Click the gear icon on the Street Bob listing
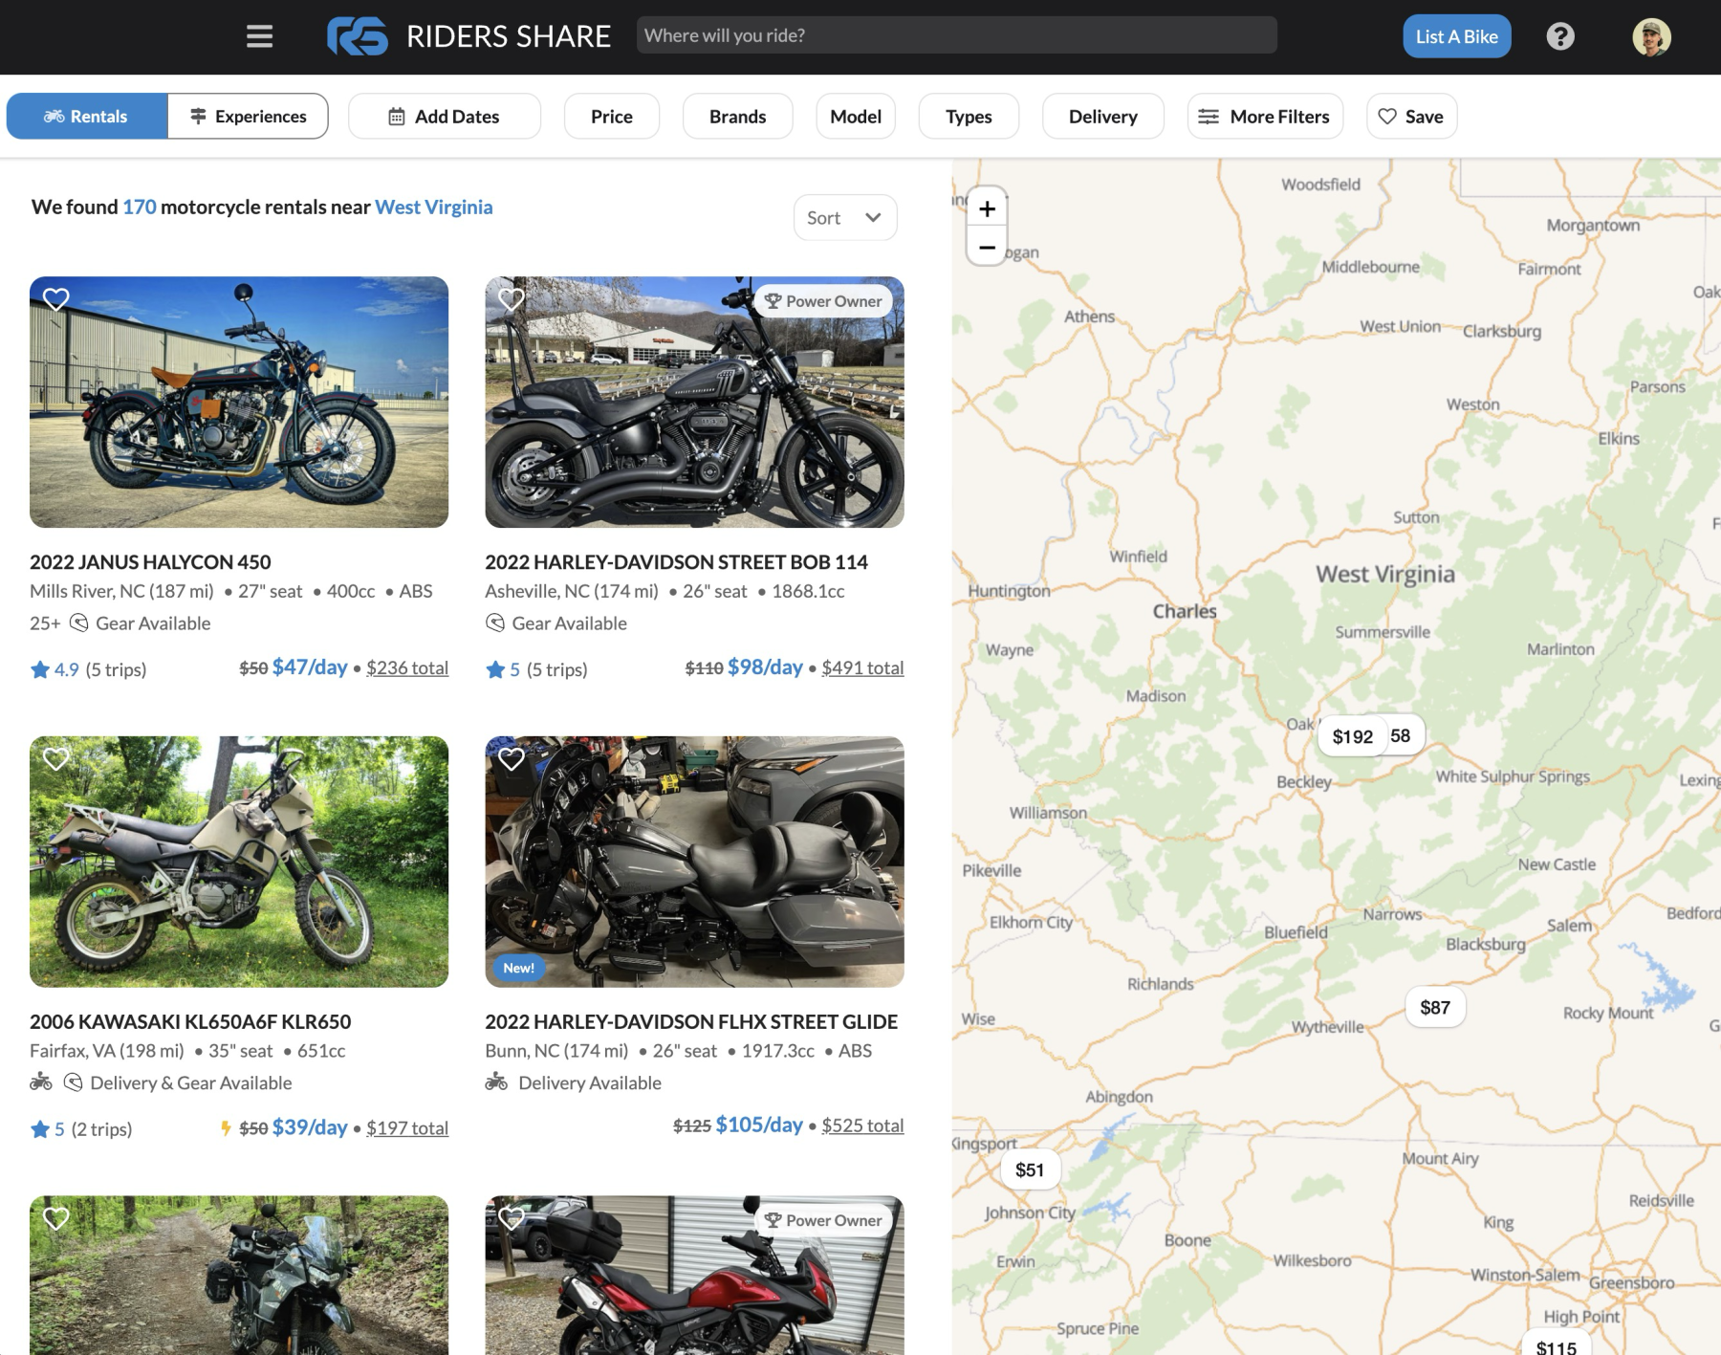This screenshot has height=1355, width=1721. 495,623
